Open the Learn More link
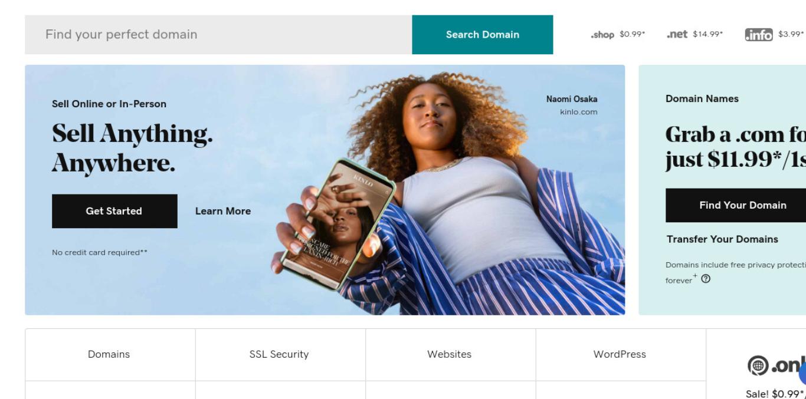 pyautogui.click(x=223, y=211)
